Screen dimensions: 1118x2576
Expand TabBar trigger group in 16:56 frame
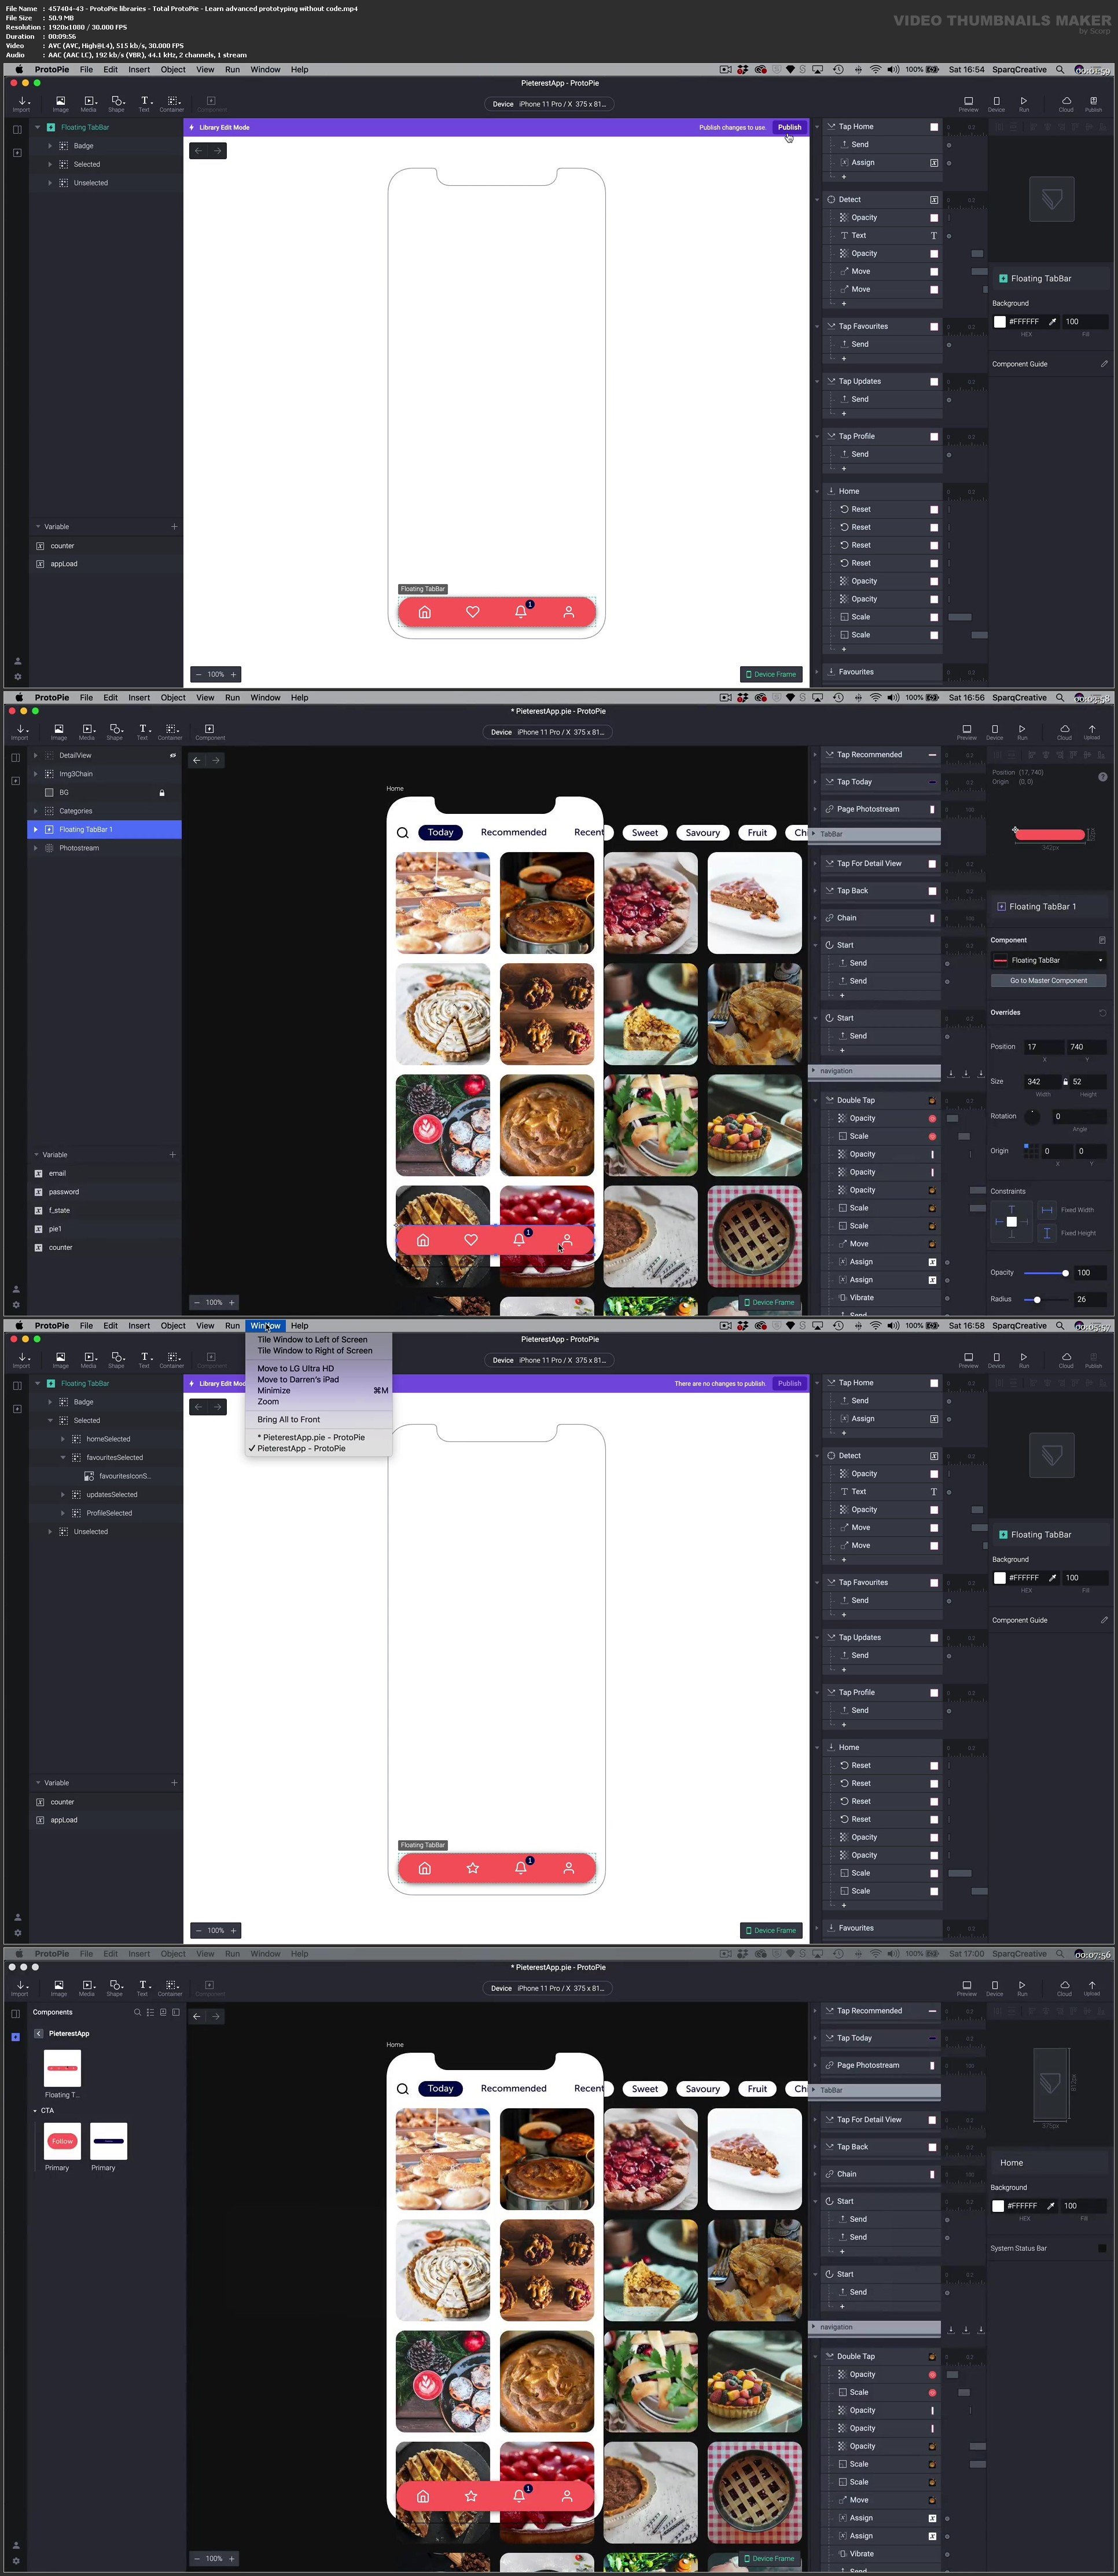point(814,834)
